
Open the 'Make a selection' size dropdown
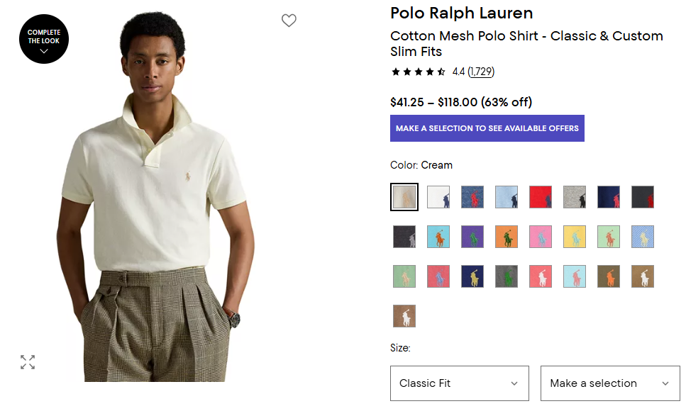pos(609,383)
